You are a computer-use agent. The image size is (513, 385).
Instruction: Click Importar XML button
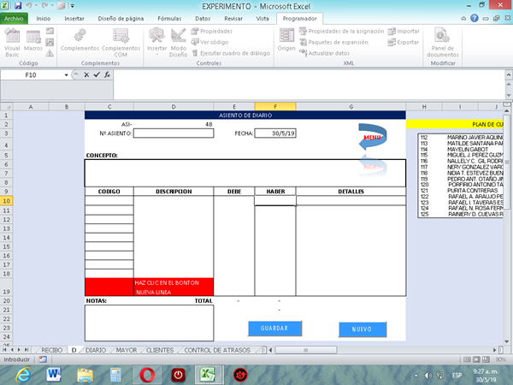pos(404,31)
